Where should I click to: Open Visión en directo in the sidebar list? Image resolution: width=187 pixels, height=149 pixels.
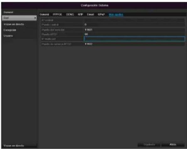tap(14, 24)
